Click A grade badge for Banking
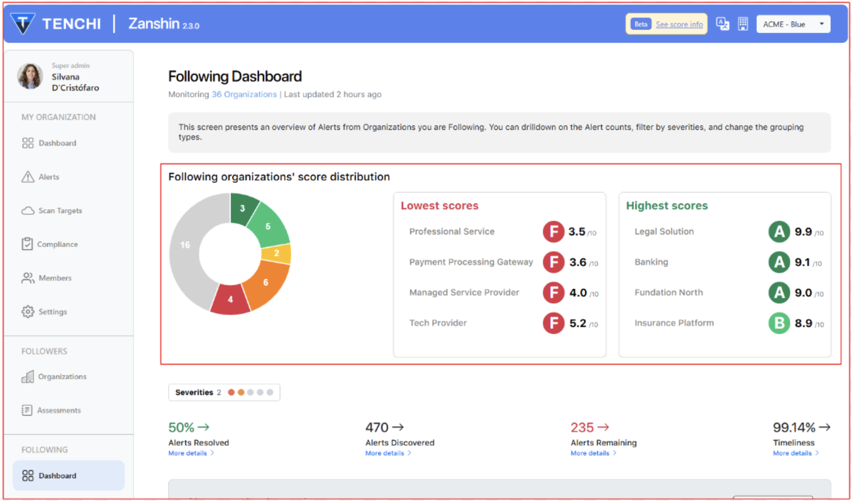Viewport: 852px width, 504px height. pyautogui.click(x=779, y=262)
